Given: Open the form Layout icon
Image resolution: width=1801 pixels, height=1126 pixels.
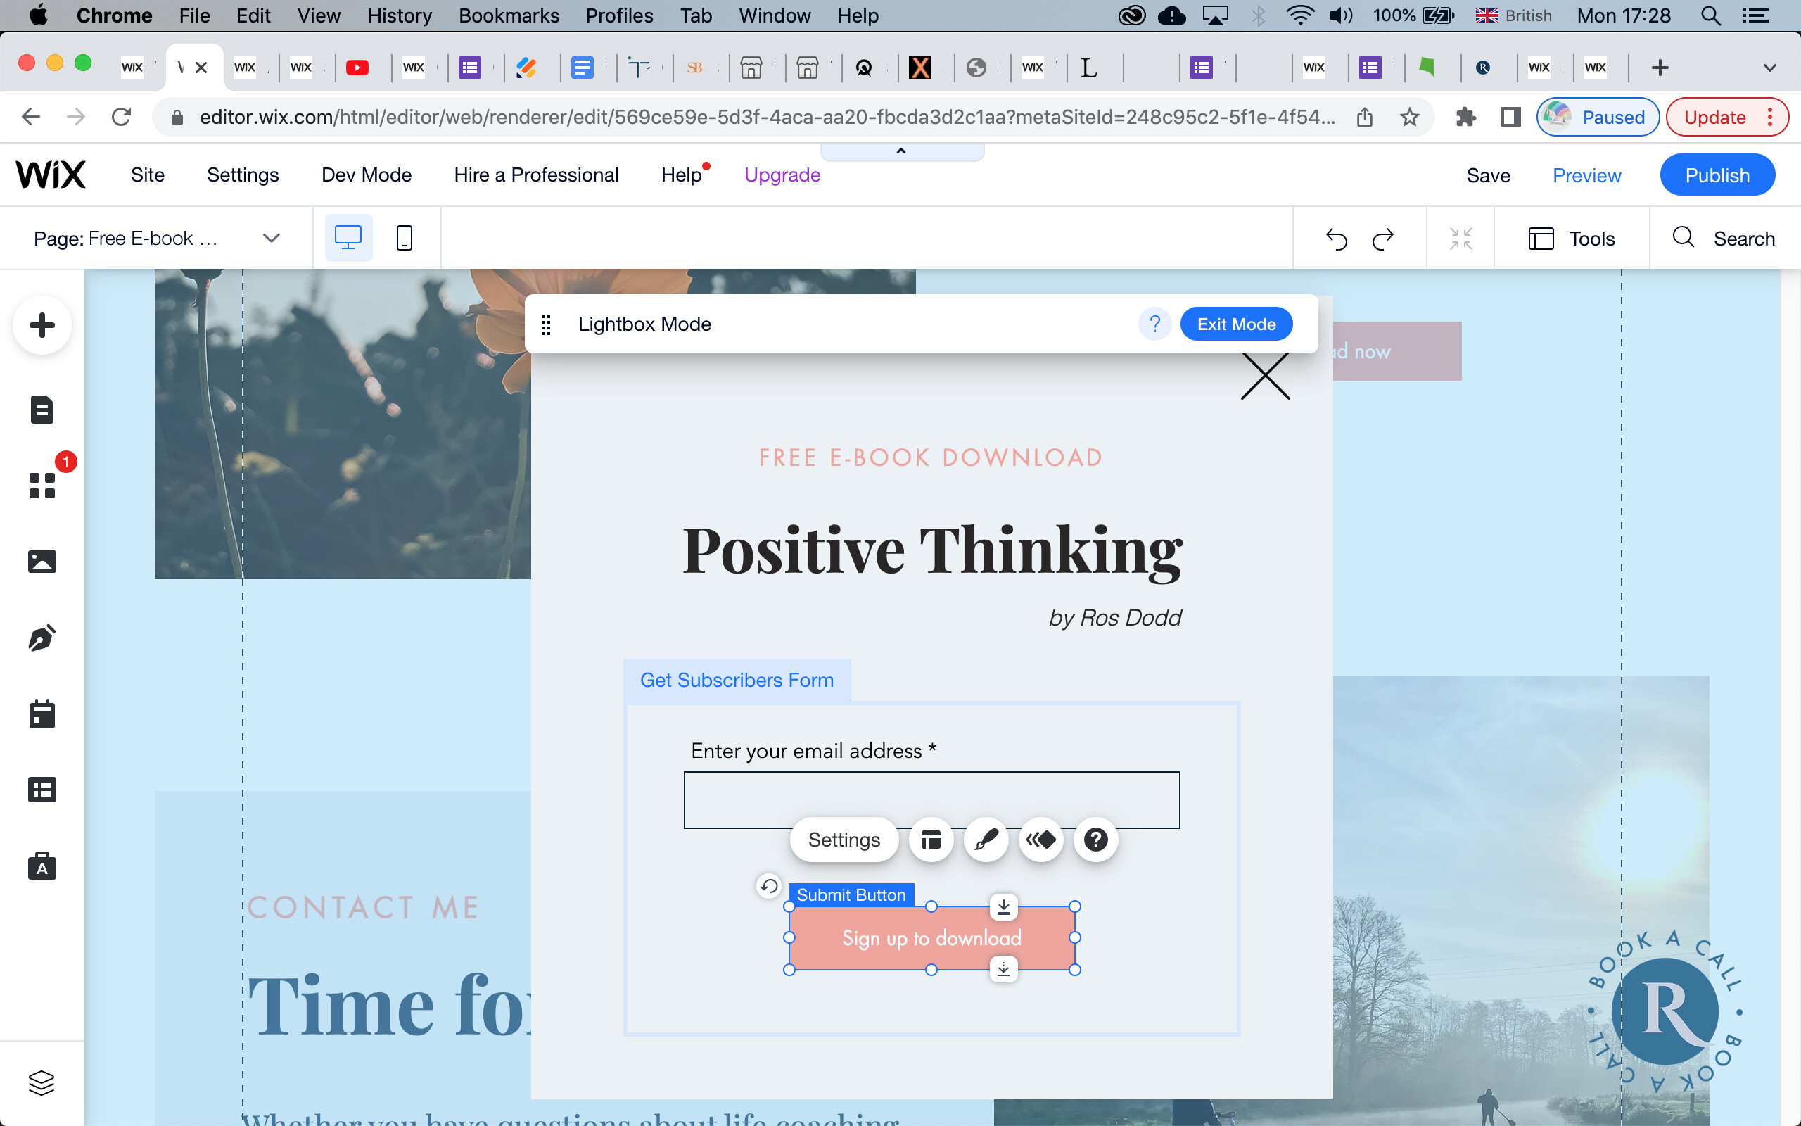Looking at the screenshot, I should click(931, 840).
